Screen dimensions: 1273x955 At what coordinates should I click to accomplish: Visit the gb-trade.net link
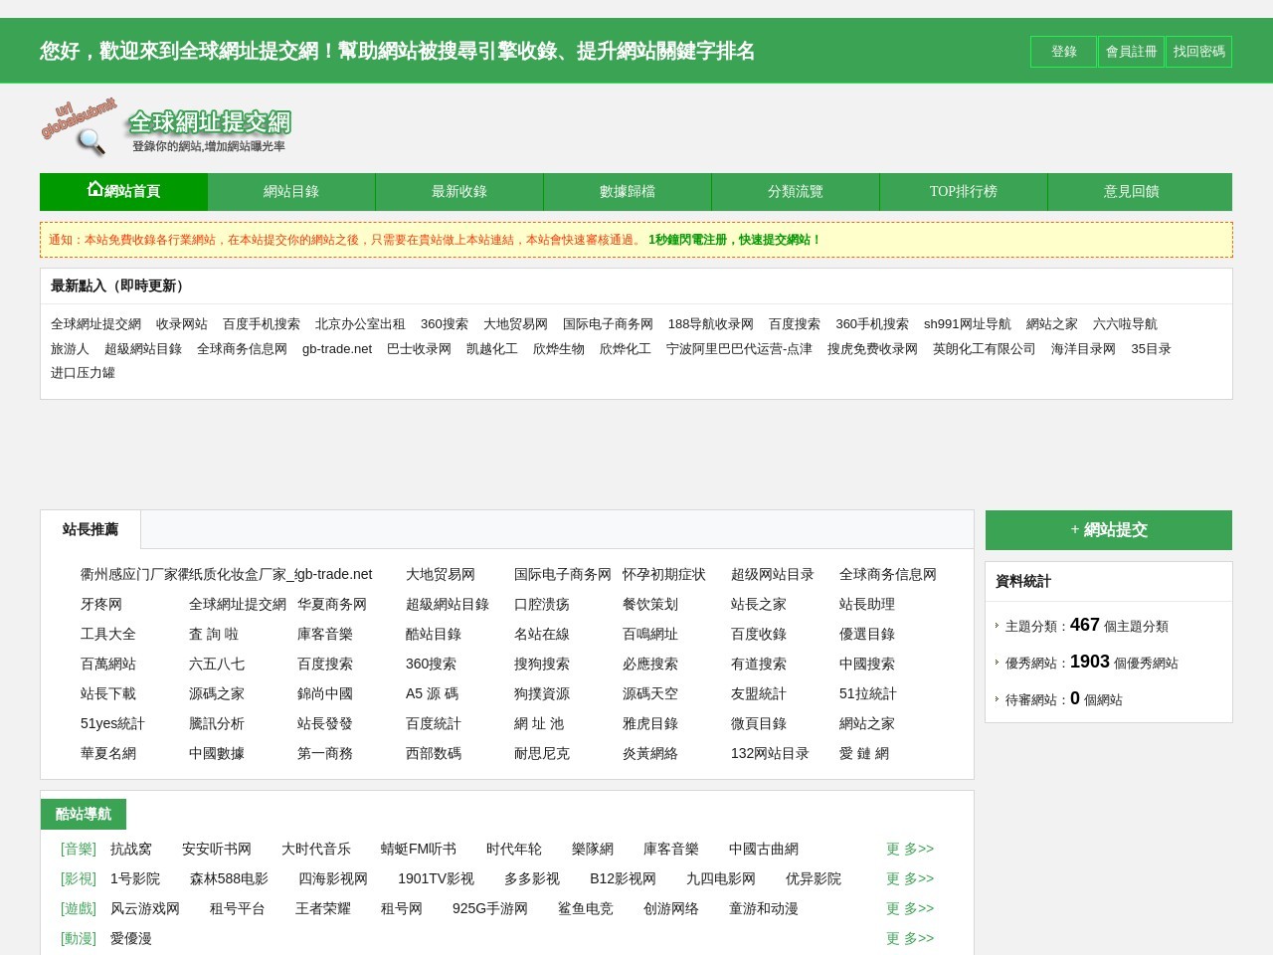[336, 349]
